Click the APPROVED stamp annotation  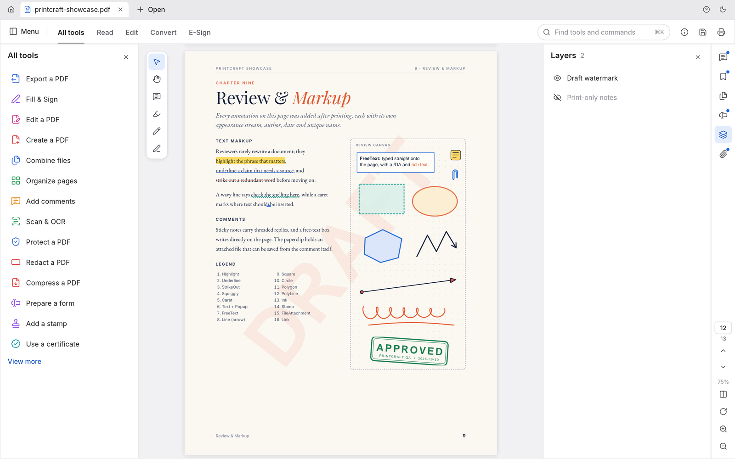[x=409, y=351]
